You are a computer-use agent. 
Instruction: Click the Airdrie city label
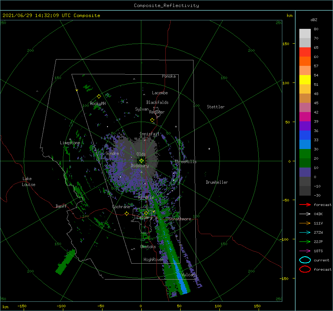point(146,197)
